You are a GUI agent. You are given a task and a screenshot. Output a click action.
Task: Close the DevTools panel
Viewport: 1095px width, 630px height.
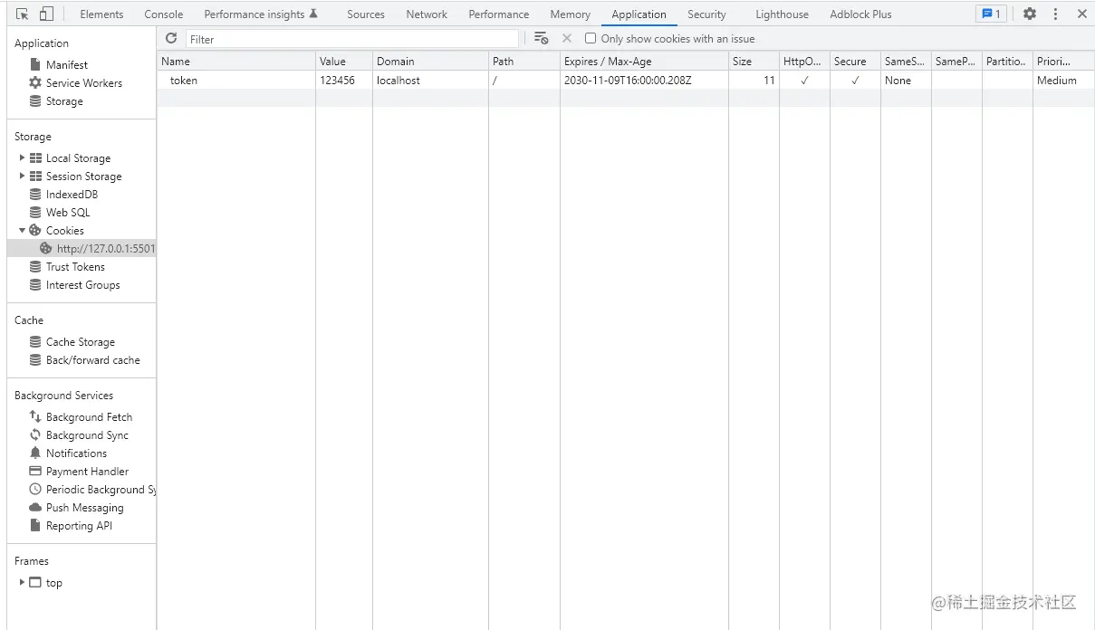click(1082, 14)
